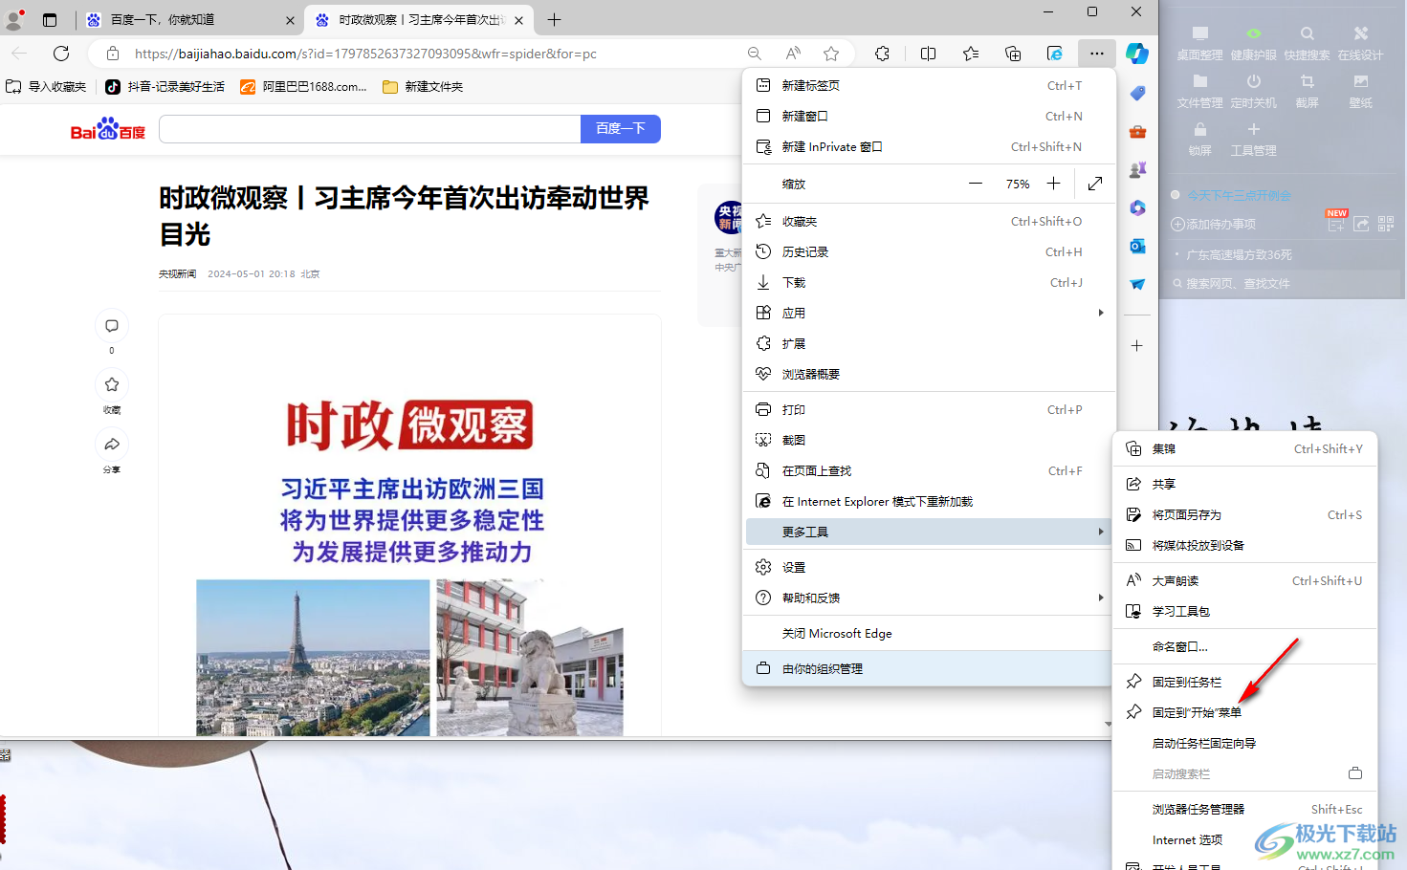Choose 将页面另存为 in submenu
The image size is (1407, 870).
pos(1245,514)
